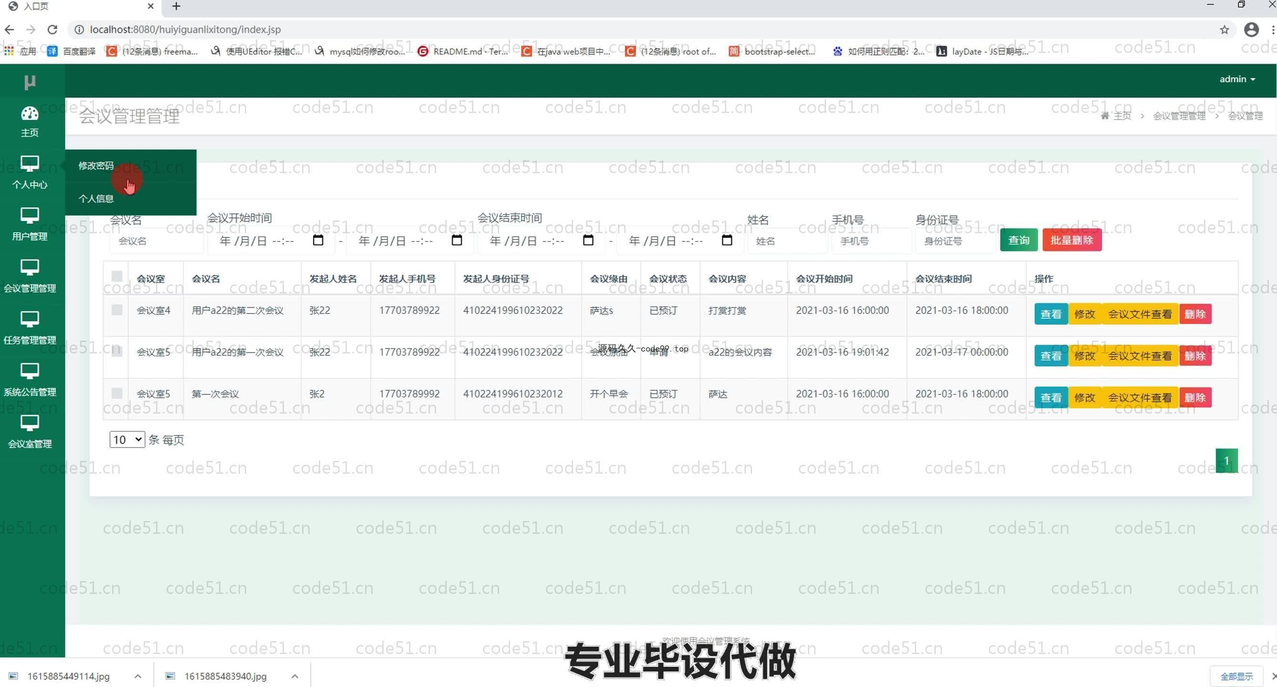Open 百度翻译 bookmark
1277x687 pixels.
[71, 51]
